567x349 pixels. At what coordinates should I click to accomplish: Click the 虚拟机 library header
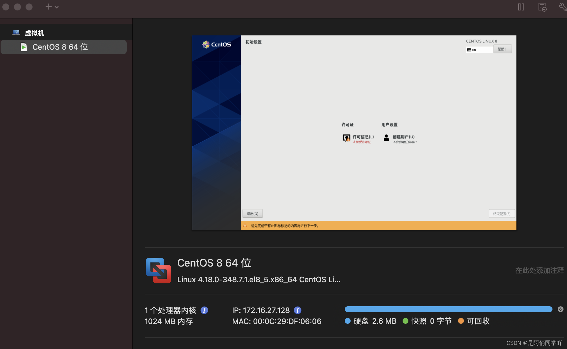[x=34, y=33]
